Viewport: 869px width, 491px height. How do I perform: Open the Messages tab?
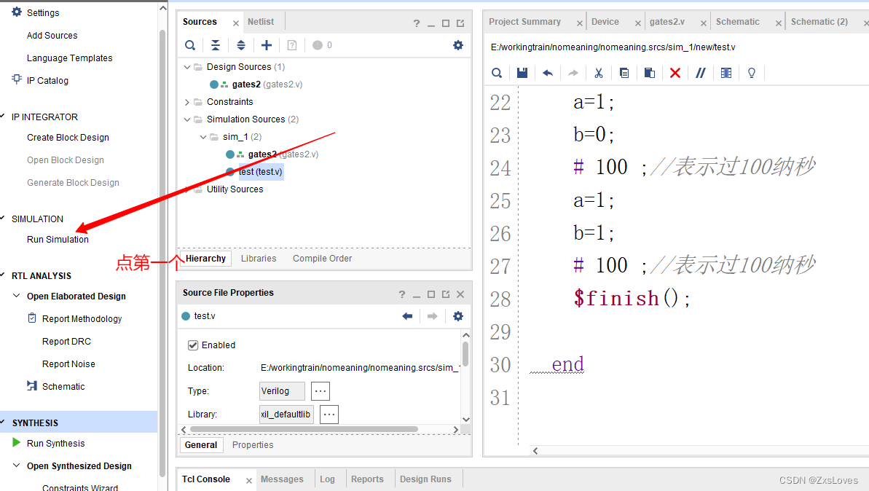[282, 479]
